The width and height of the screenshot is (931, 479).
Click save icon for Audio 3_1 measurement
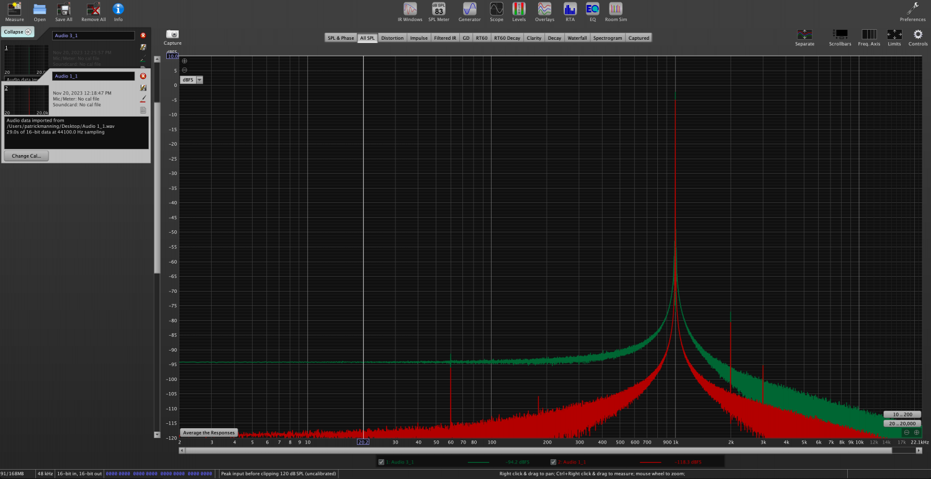(143, 47)
